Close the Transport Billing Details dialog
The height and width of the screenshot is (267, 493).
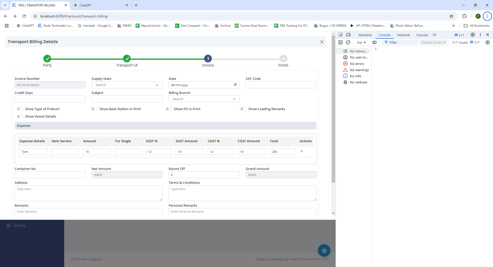[322, 42]
